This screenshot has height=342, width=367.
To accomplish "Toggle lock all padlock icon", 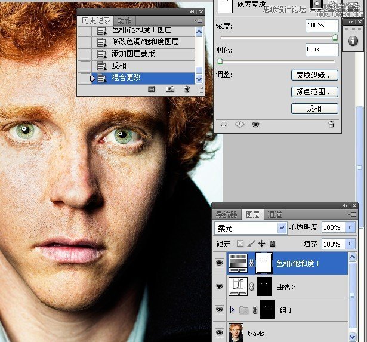I will pyautogui.click(x=272, y=244).
